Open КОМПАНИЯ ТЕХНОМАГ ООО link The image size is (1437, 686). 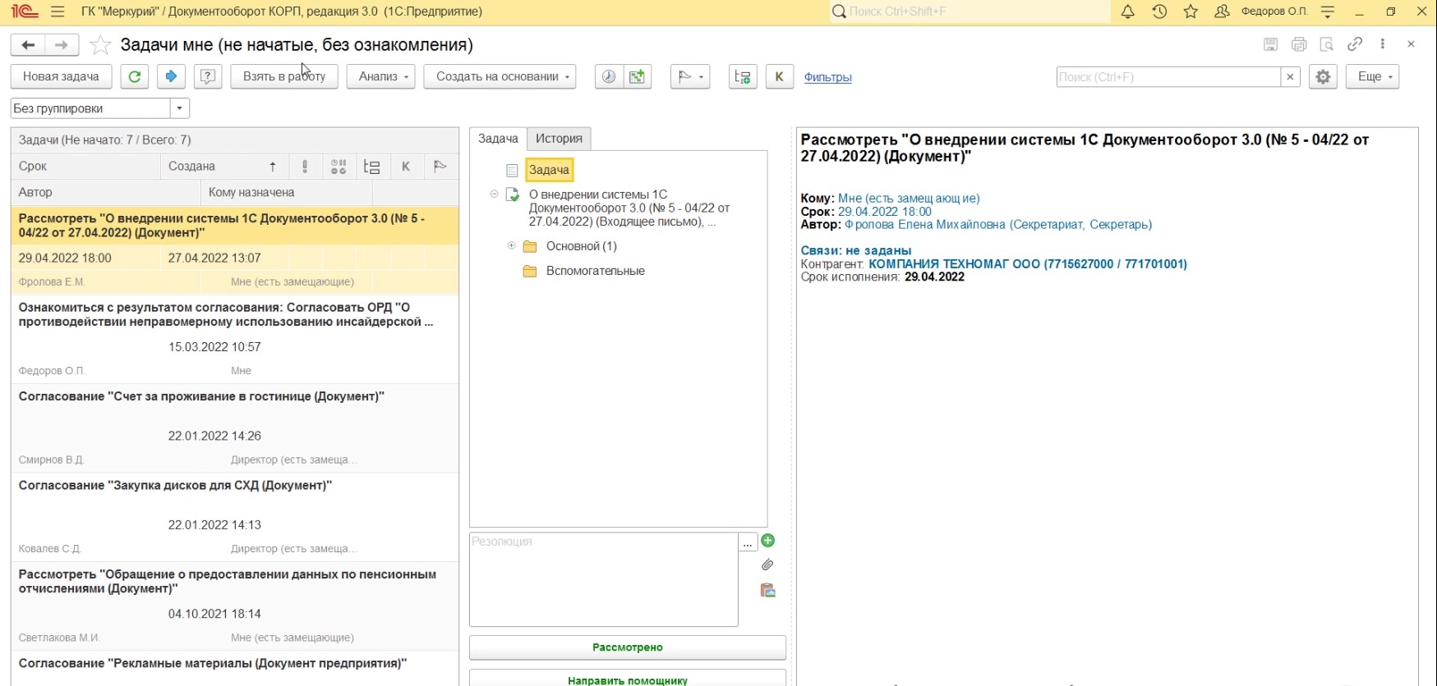point(1028,263)
